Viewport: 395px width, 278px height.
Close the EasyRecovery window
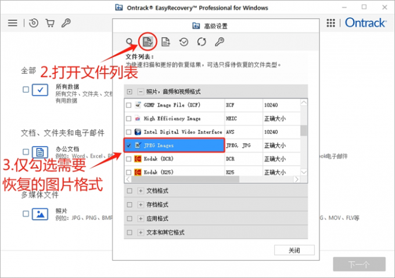click(385, 8)
